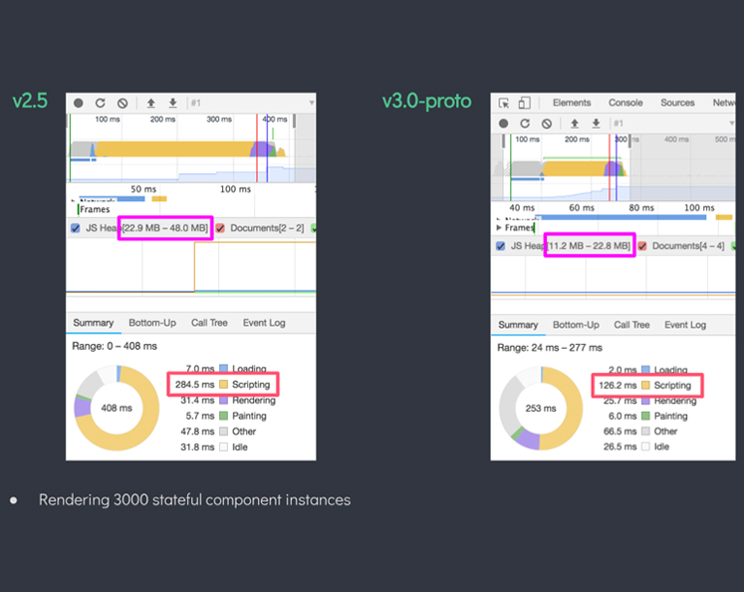Click the Frames label in v2.5 panel
The height and width of the screenshot is (592, 744).
pos(95,209)
